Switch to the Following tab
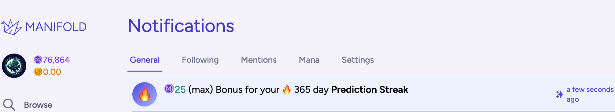The width and height of the screenshot is (615, 112). [x=200, y=60]
